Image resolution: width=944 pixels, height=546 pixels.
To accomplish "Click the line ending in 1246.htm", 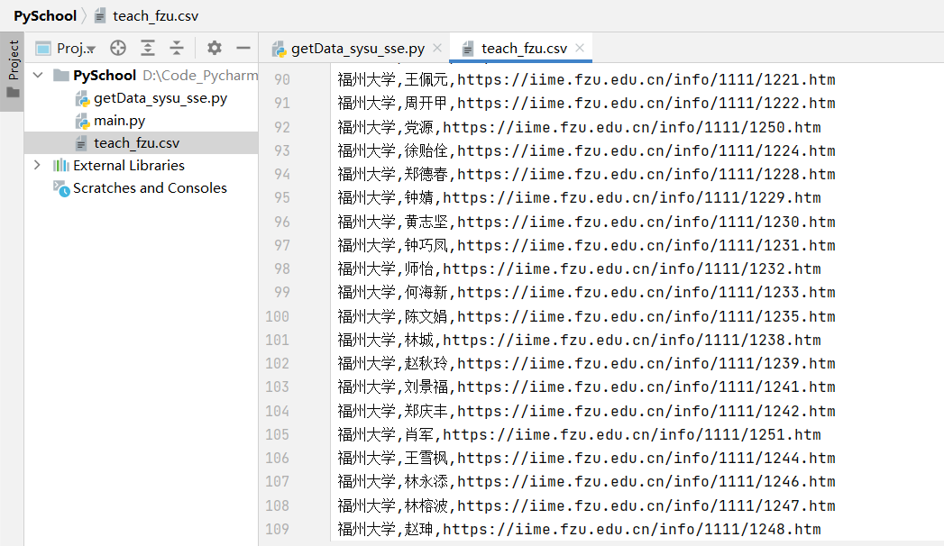I will point(586,482).
